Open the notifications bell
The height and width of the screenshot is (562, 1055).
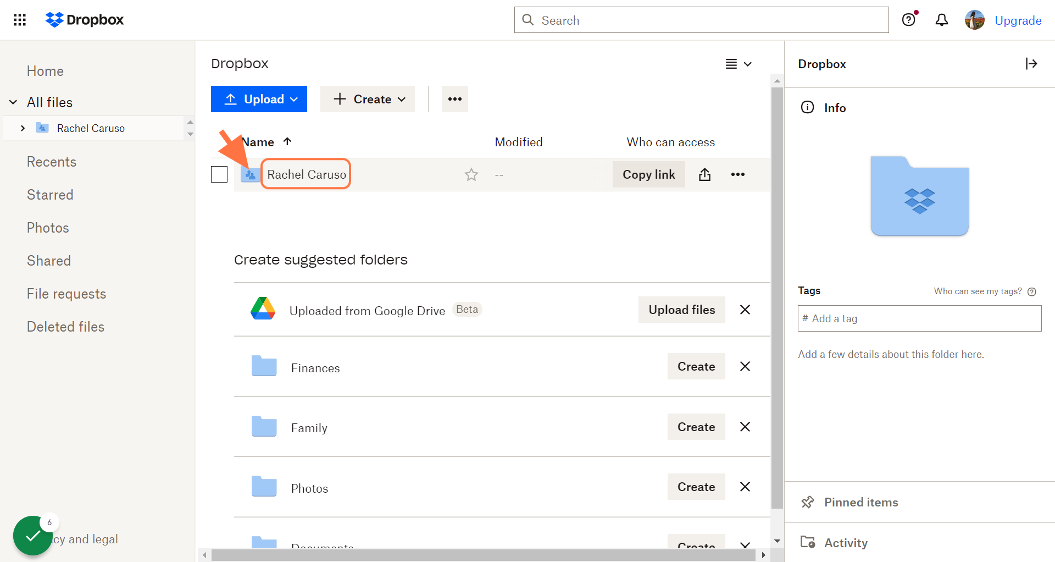pos(942,20)
